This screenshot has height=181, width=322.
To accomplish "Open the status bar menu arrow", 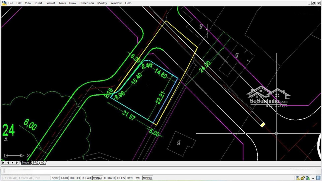I will 313,179.
